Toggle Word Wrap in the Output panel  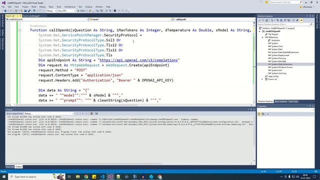[96, 113]
